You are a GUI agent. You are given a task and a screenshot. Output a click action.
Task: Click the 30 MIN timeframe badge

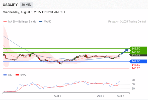point(26,5)
